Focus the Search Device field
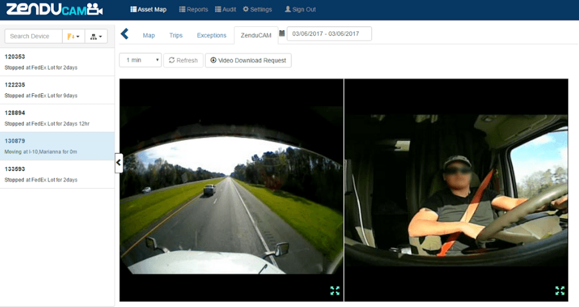The height and width of the screenshot is (307, 579). coord(33,36)
